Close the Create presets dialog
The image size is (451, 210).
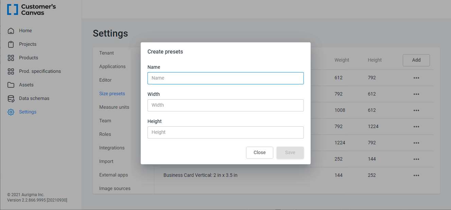tap(259, 152)
